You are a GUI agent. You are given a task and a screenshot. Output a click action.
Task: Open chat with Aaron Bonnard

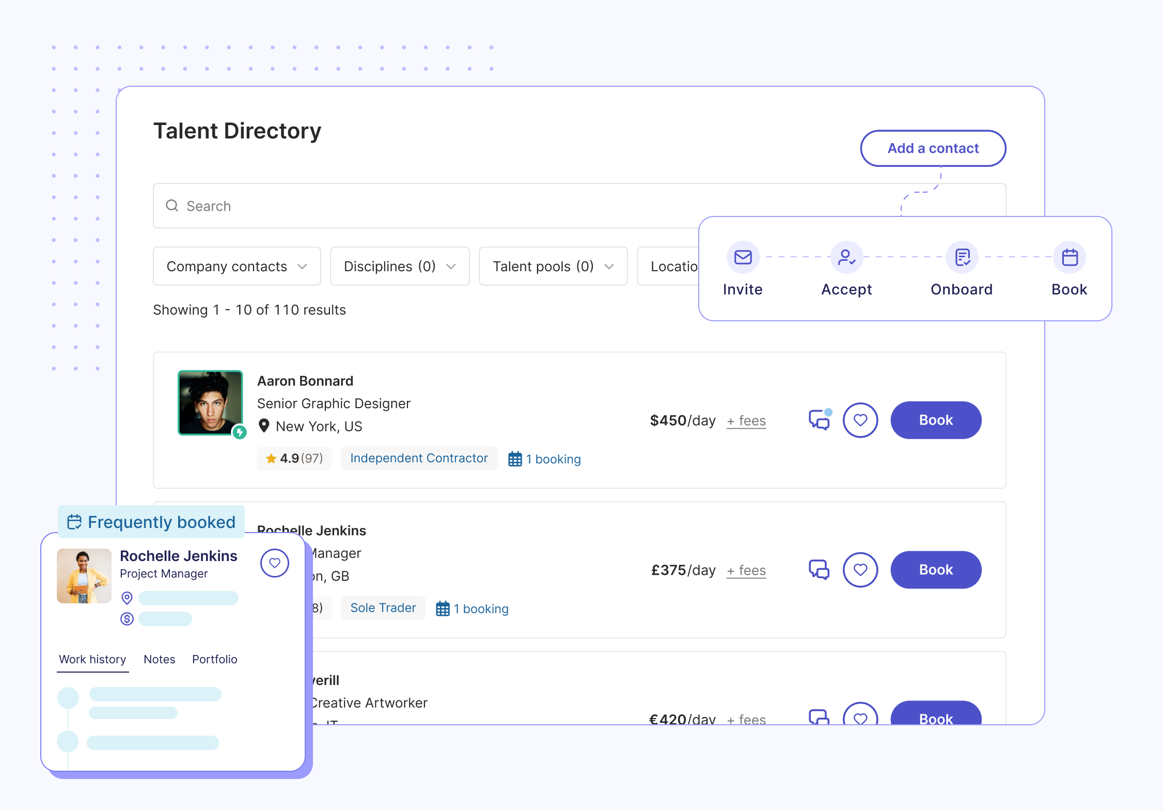click(819, 420)
